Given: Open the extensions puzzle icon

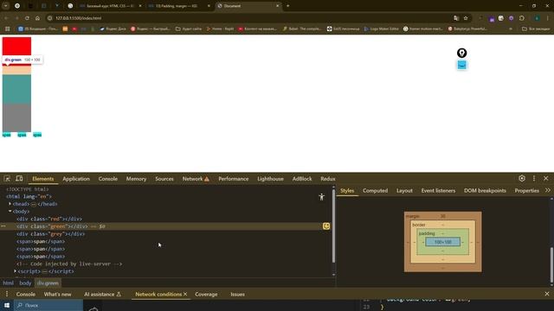Looking at the screenshot, I should (522, 18).
